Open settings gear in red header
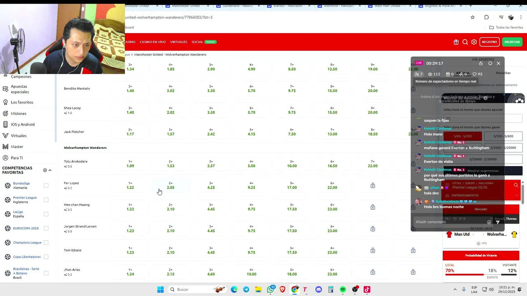Viewport: 527px width, 296px height. point(474,42)
